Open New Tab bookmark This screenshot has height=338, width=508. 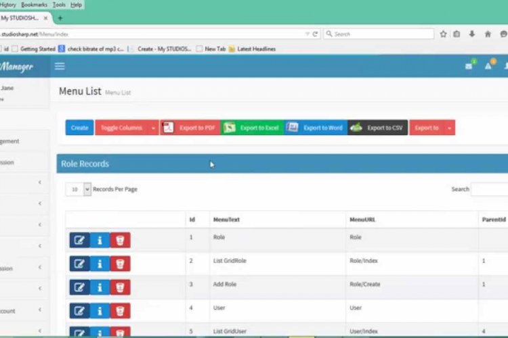pos(211,49)
